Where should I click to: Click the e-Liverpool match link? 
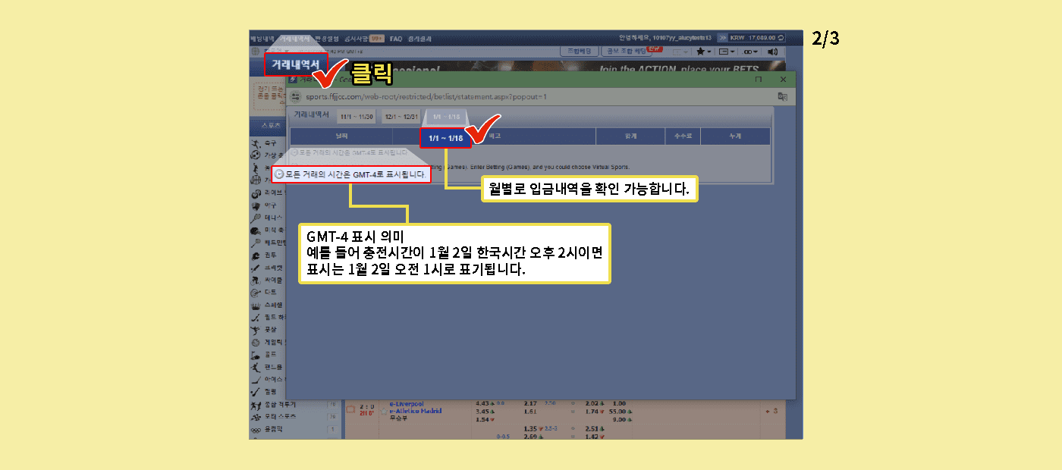pyautogui.click(x=407, y=403)
